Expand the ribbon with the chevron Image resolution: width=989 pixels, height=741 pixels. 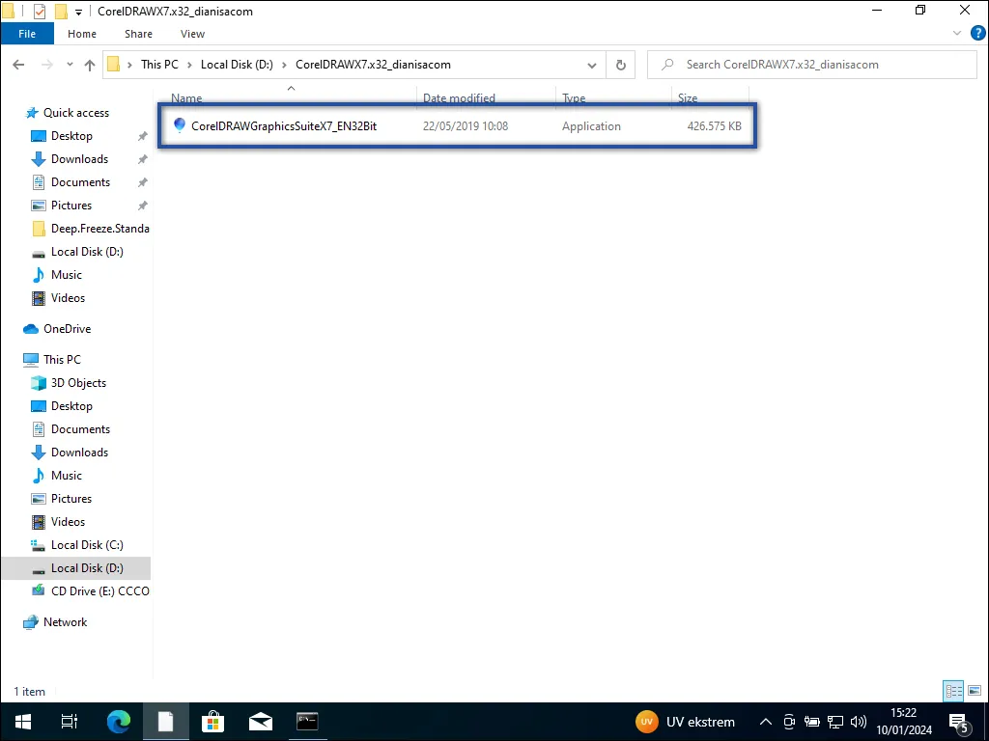click(954, 34)
